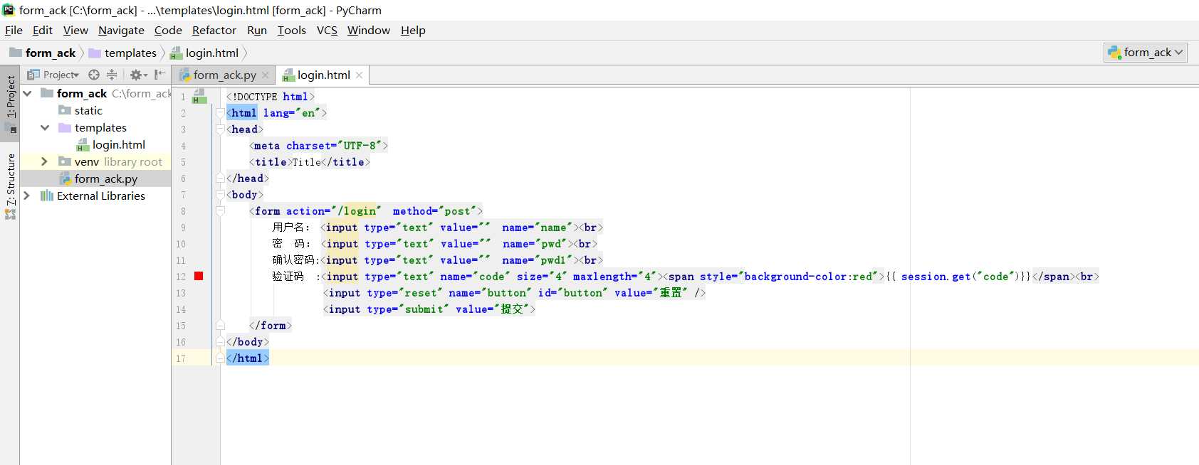Open the VCS menu

[327, 30]
